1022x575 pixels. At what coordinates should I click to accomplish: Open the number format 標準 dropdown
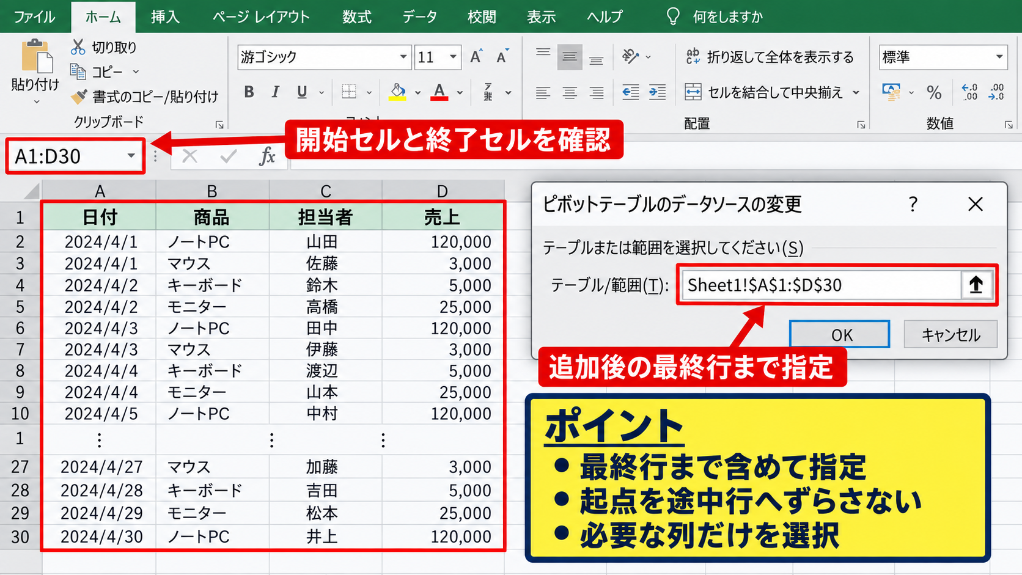click(x=999, y=57)
